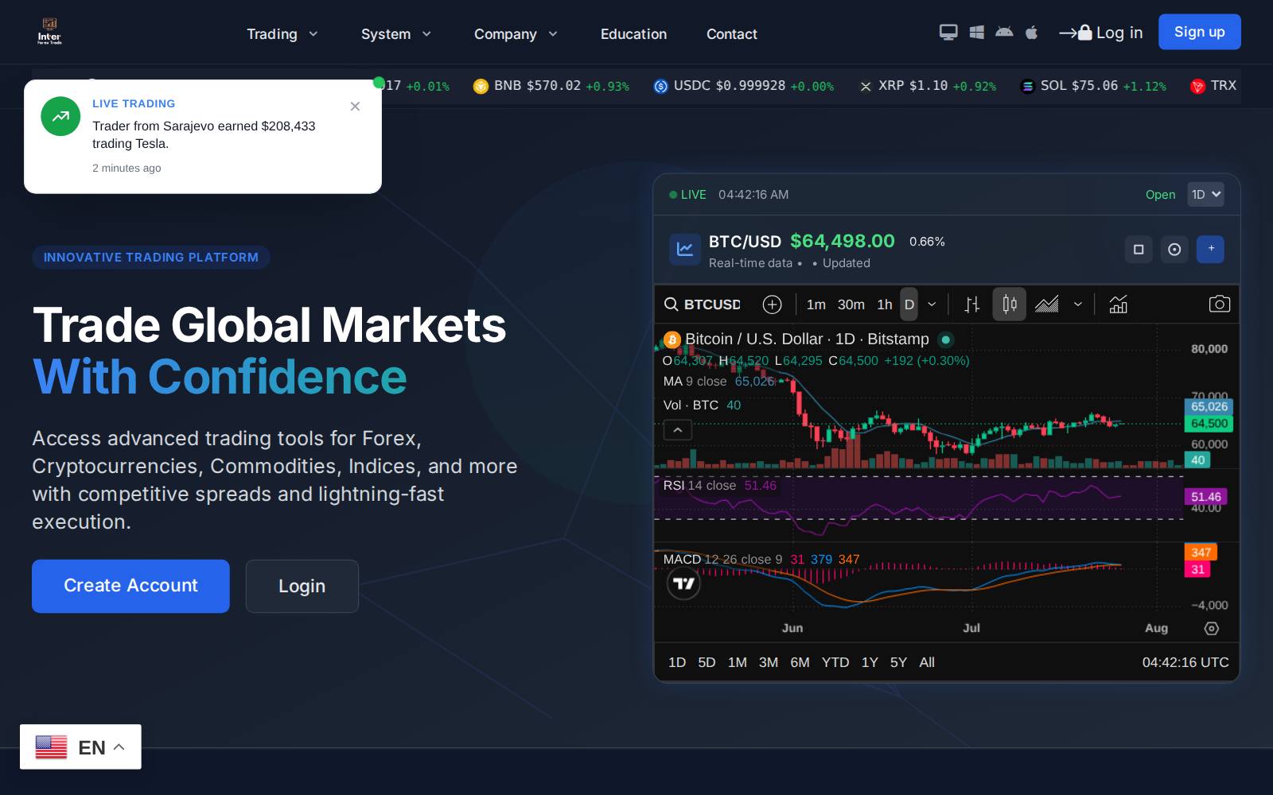Screen dimensions: 1273x795
Task: Dismiss the Live Trading notification
Action: pos(355,107)
